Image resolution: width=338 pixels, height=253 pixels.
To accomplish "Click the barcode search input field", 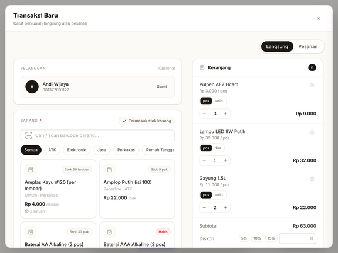I will coord(97,135).
